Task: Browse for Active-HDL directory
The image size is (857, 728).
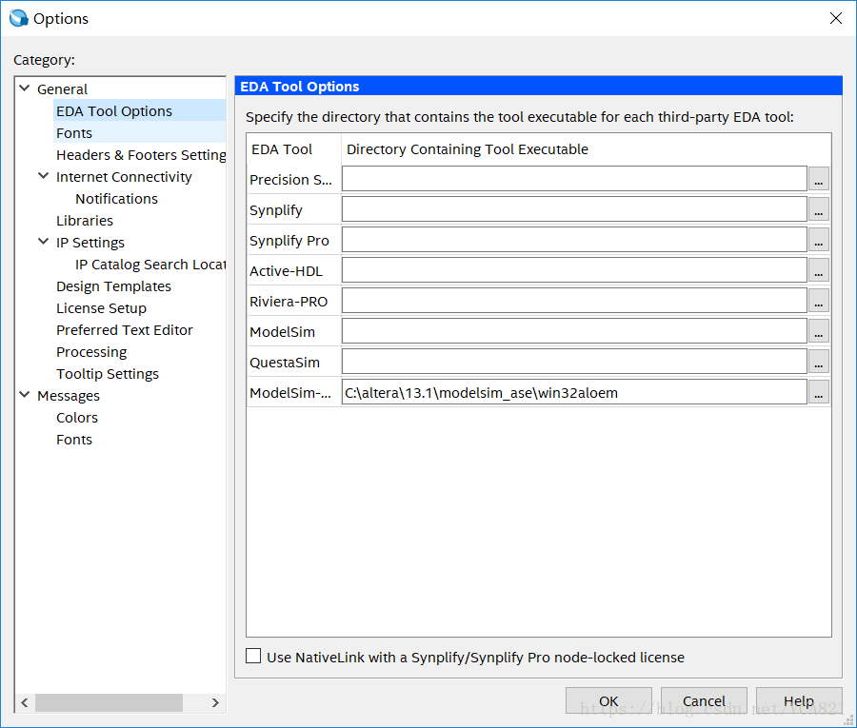Action: coord(818,271)
